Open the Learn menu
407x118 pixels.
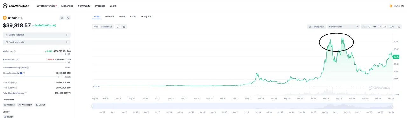click(113, 6)
